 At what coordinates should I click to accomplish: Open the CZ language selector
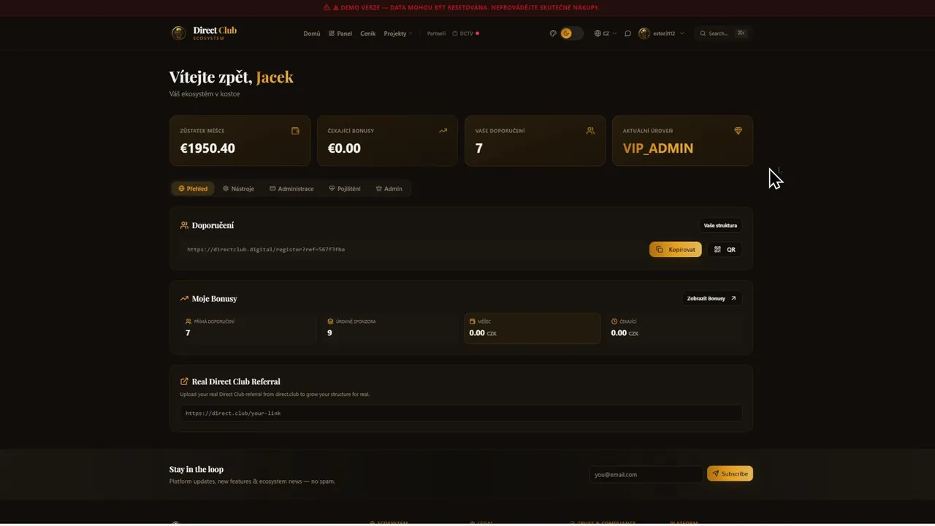tap(605, 34)
